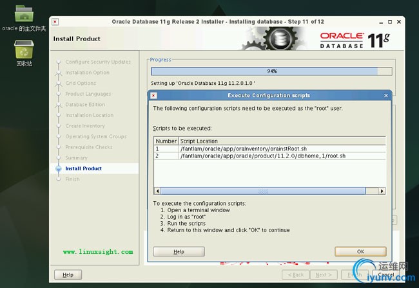Select the Configure Security Updates step
Viewport: 419px width, 288px height.
[98, 62]
